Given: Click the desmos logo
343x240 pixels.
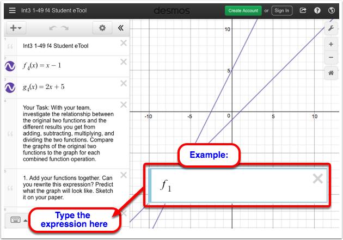Looking at the screenshot, I should [x=171, y=10].
